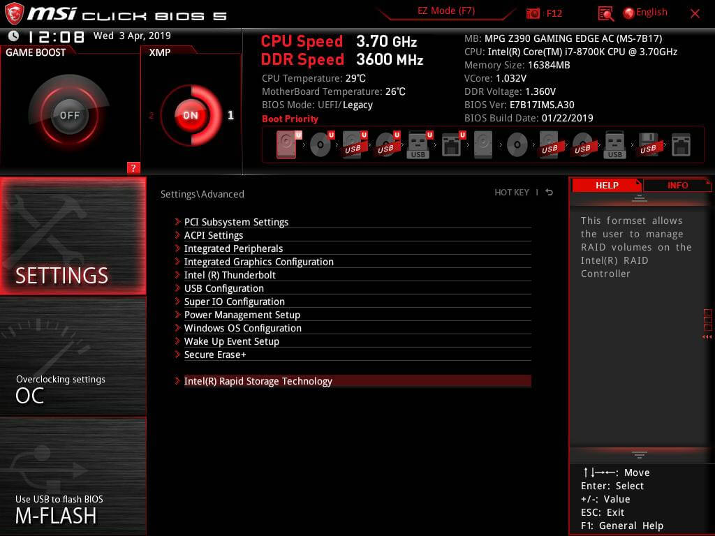This screenshot has height=536, width=715.
Task: Select XMP profile 2
Action: point(152,115)
